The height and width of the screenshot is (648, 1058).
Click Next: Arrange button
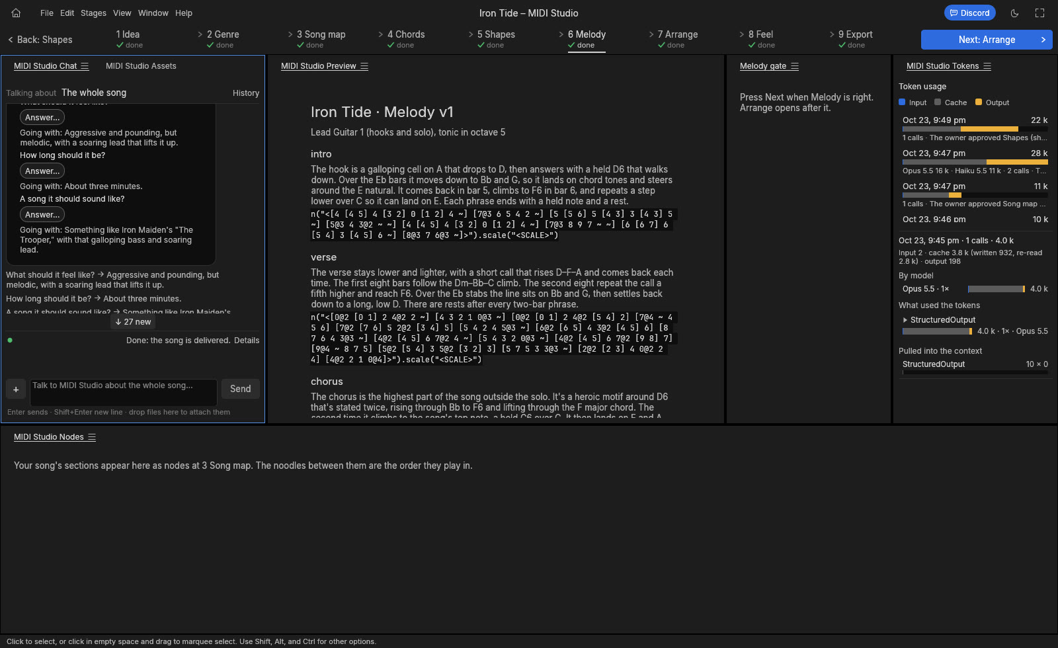point(987,40)
